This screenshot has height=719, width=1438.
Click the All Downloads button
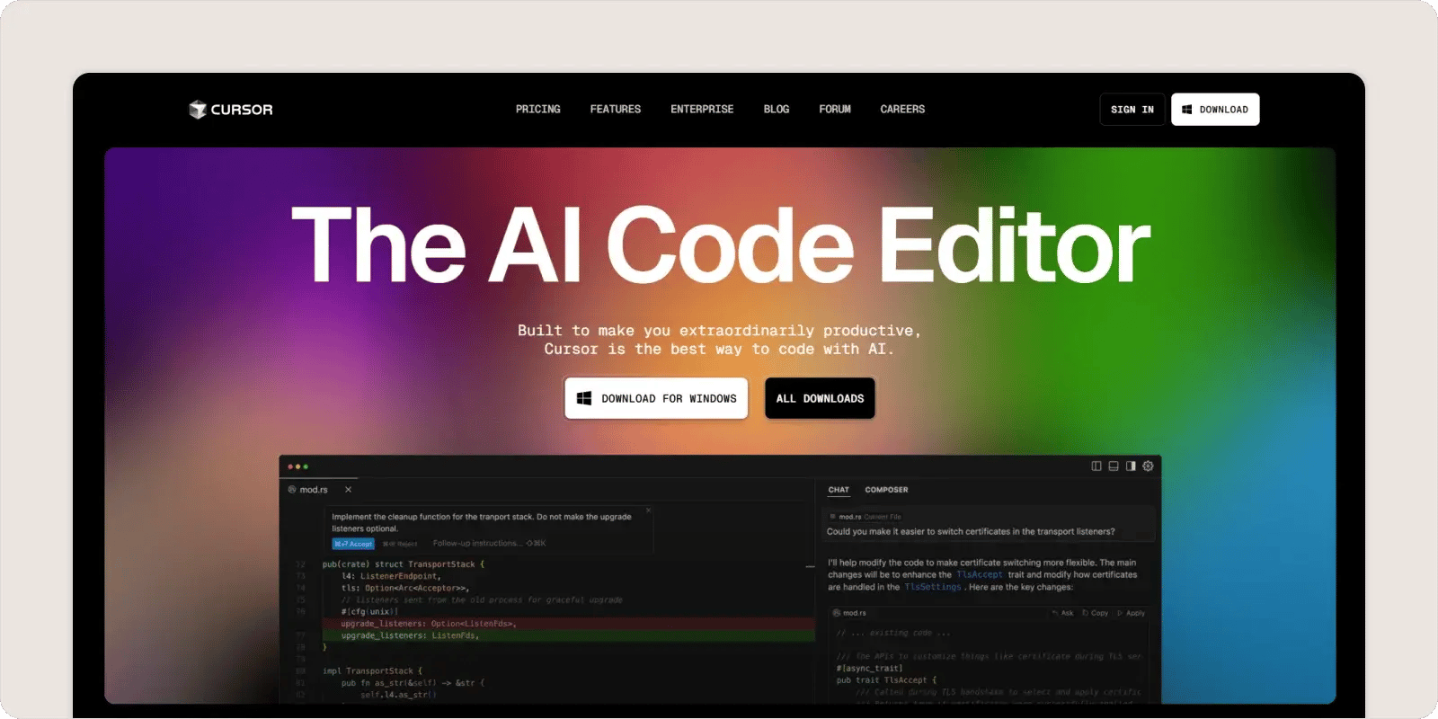coord(820,398)
